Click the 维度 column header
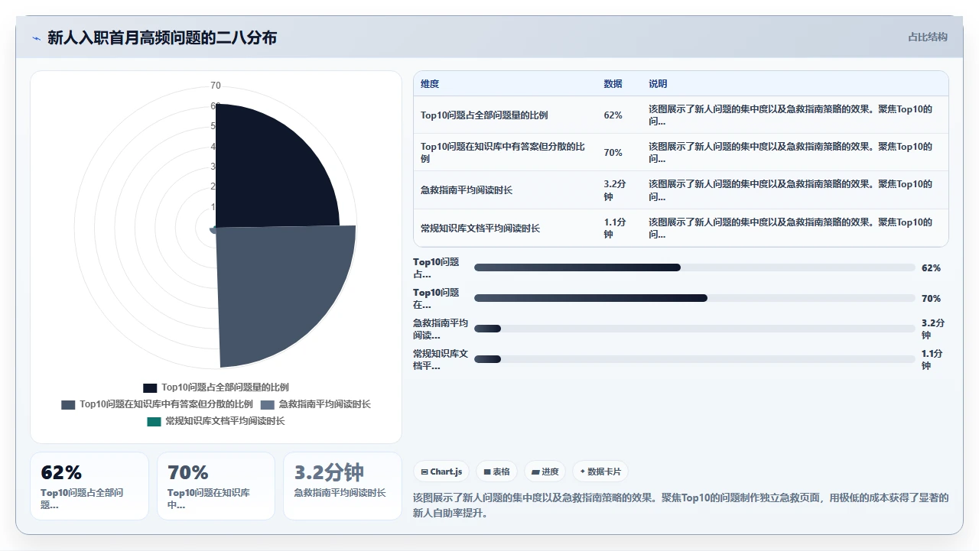979x551 pixels. [x=430, y=84]
